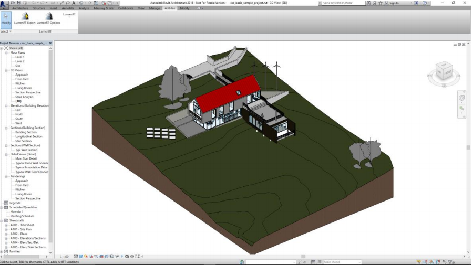Click the detail level icon beside scale
This screenshot has width=473, height=265.
(75, 256)
